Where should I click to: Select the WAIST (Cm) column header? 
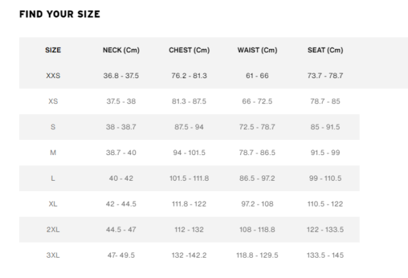[x=257, y=50]
